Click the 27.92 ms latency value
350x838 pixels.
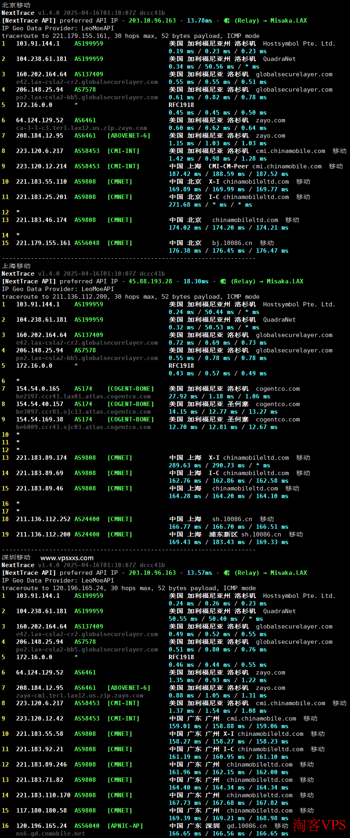point(183,396)
